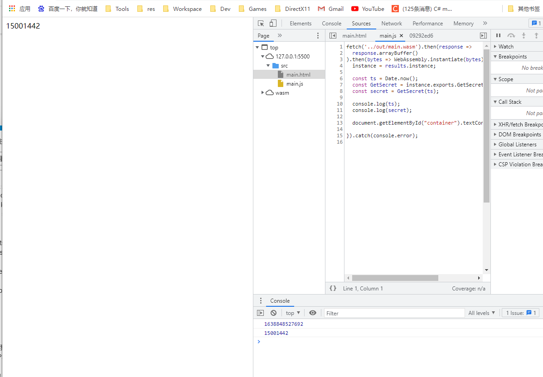Expand the Watch section
The image size is (543, 377).
coord(506,47)
